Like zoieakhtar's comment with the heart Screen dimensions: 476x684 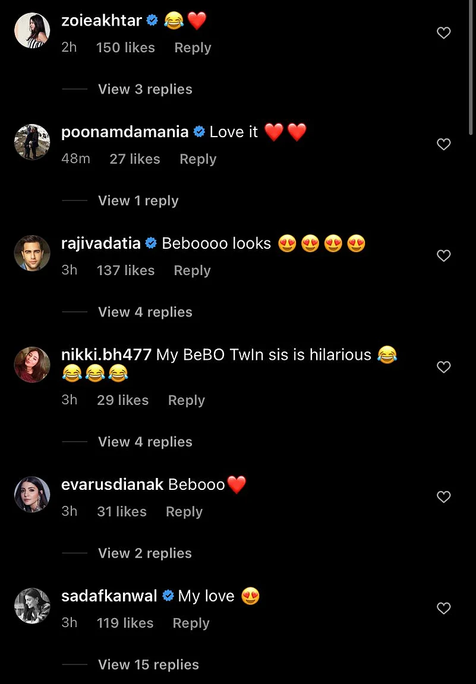444,33
